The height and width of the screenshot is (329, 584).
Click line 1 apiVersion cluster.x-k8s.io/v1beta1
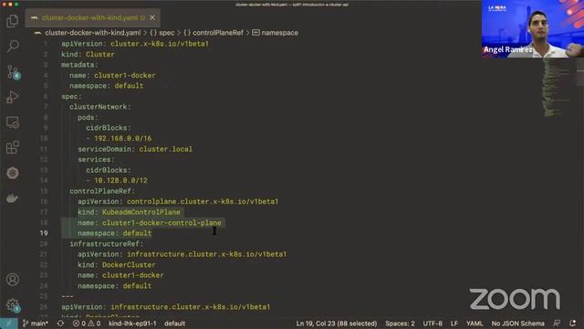(x=135, y=44)
